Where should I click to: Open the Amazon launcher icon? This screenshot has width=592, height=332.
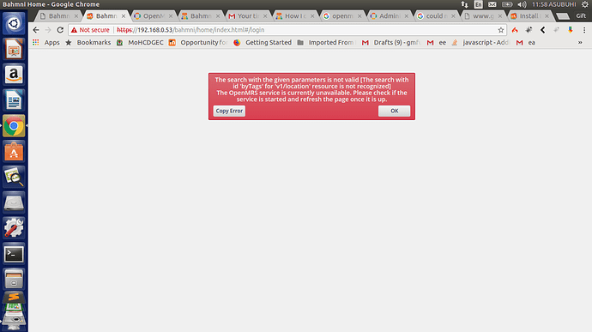(x=14, y=75)
